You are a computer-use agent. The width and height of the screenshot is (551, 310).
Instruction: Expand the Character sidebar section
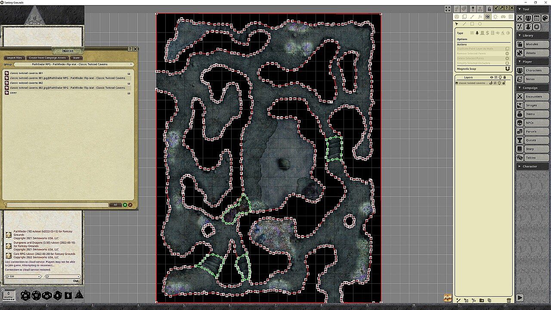coord(532,166)
